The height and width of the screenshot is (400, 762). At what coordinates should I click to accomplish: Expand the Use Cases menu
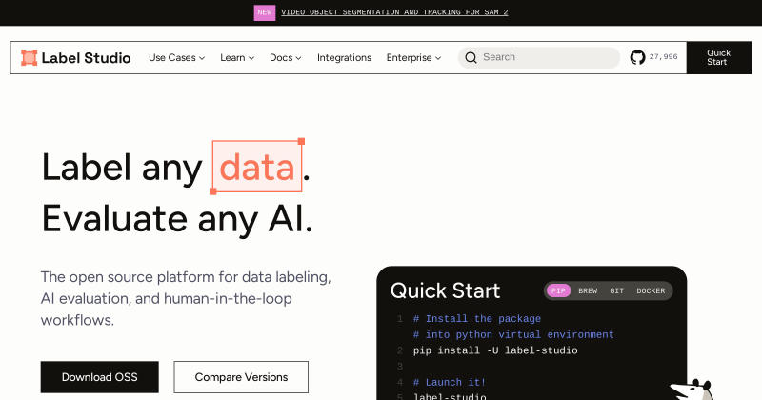click(177, 57)
